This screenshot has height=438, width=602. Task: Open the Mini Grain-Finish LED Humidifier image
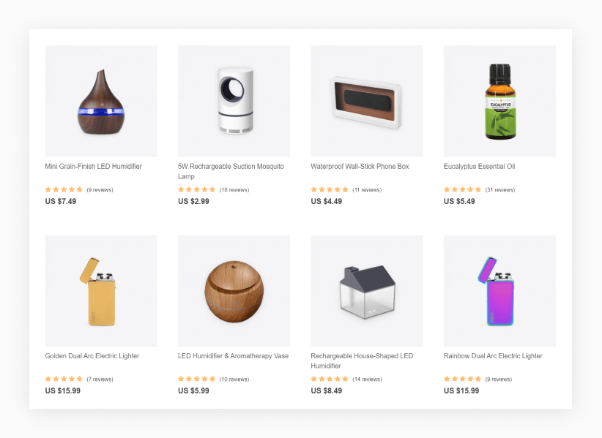coord(101,101)
